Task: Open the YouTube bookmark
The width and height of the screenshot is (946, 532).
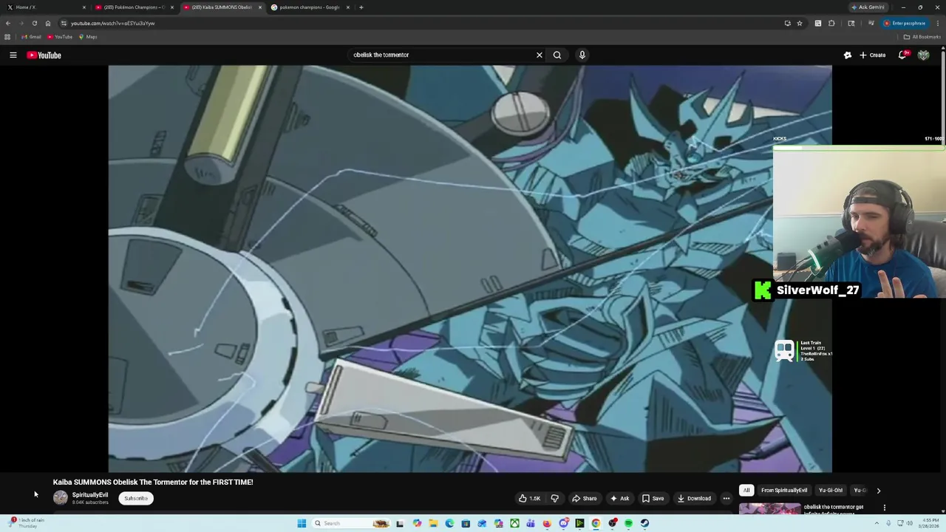Action: 60,37
